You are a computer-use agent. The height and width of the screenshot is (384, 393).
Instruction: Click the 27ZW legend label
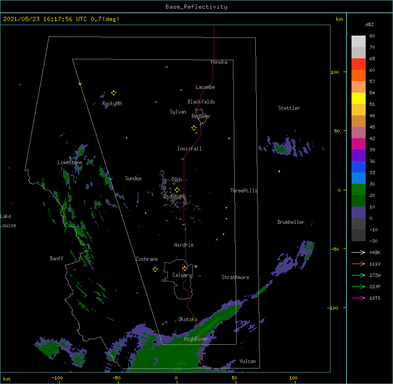pyautogui.click(x=375, y=275)
